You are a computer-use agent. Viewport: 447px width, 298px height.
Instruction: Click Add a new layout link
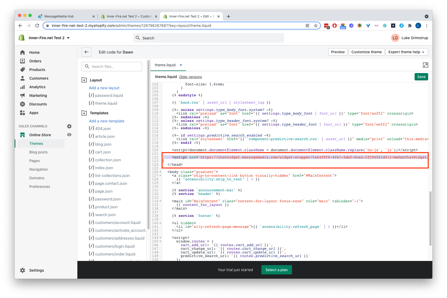click(x=104, y=88)
